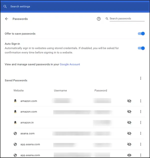Click the magnifier icon beside Search passwords

click(107, 19)
